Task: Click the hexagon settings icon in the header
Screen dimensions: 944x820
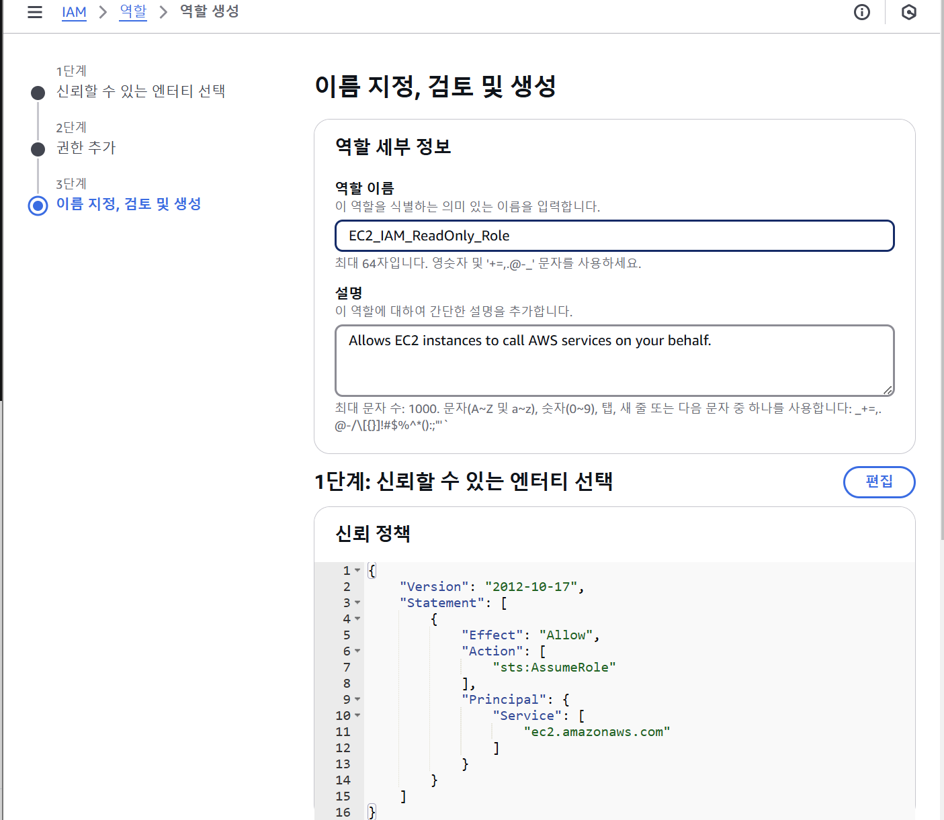Action: 908,12
